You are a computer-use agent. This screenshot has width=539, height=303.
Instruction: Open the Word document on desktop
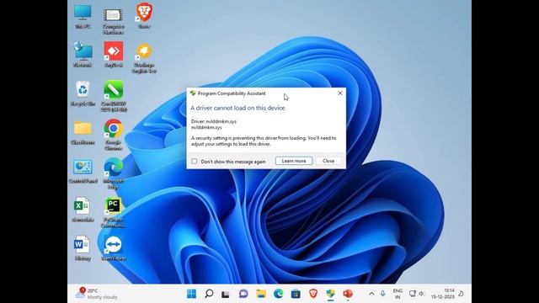[83, 248]
